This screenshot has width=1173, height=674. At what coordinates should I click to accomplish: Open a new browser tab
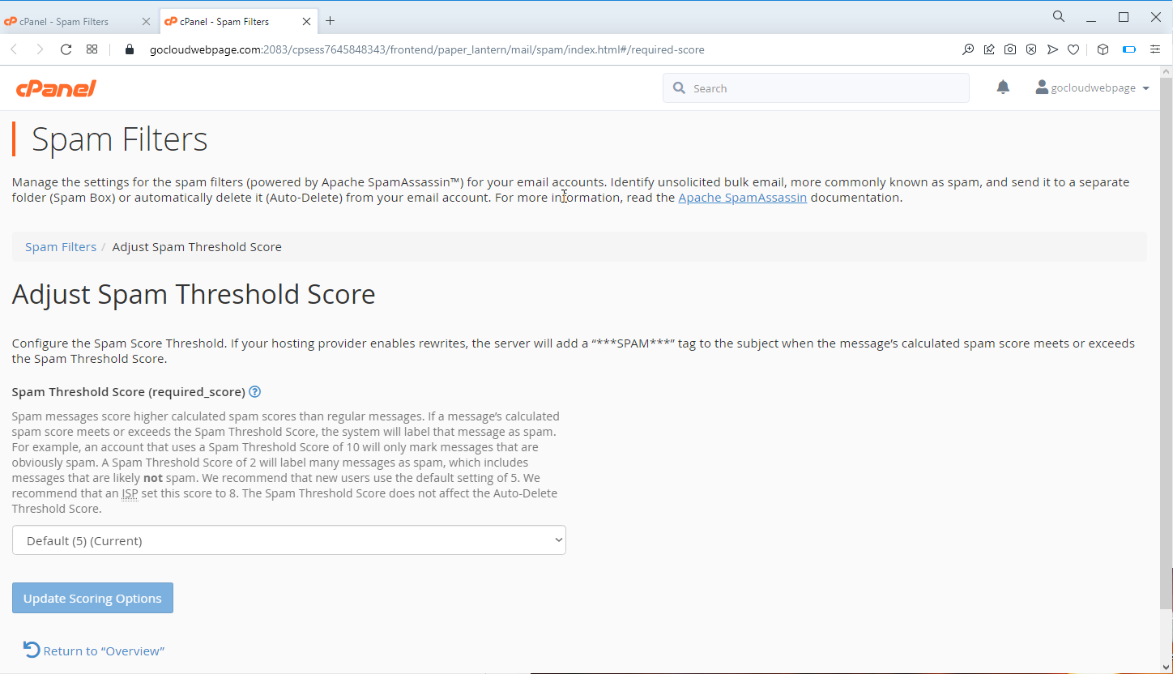click(x=330, y=21)
